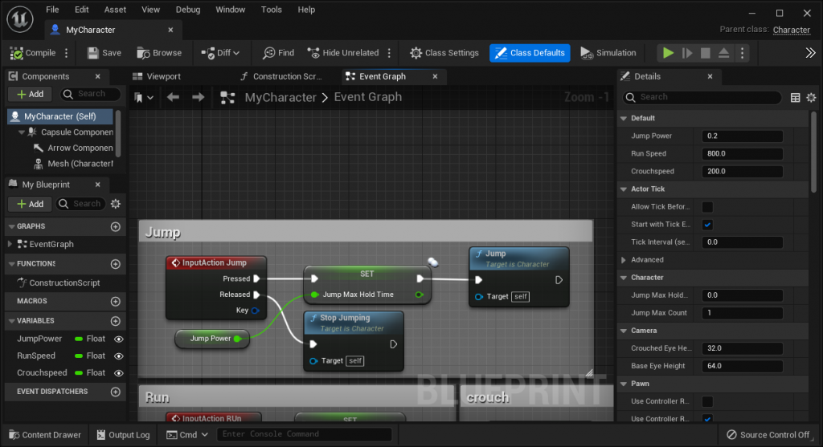This screenshot has height=447, width=823.
Task: Open My Blueprint settings gear
Action: pos(116,204)
